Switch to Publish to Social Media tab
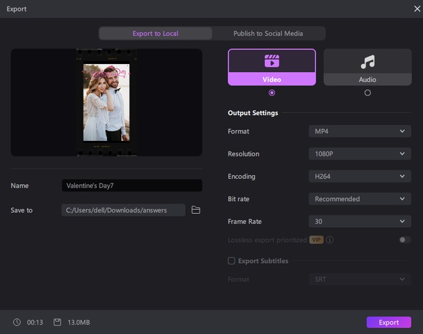Viewport: 423px width, 334px height. click(x=268, y=33)
